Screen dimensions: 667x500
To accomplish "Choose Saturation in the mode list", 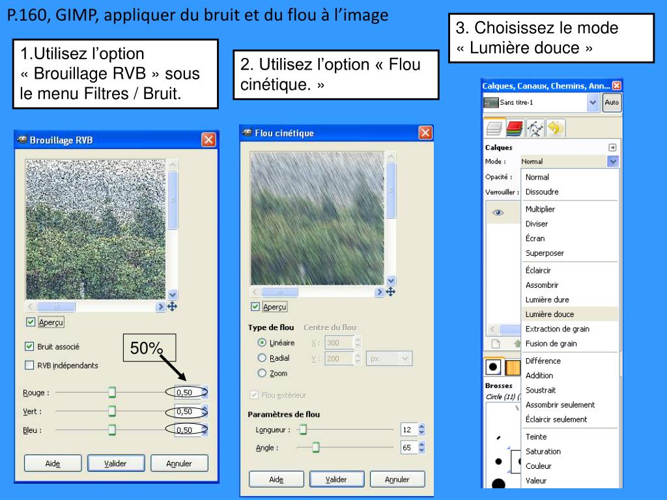I will (x=570, y=452).
